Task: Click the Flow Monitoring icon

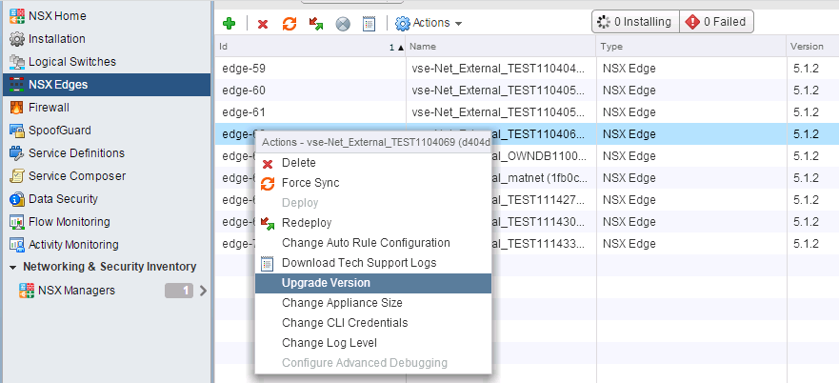Action: (x=17, y=222)
